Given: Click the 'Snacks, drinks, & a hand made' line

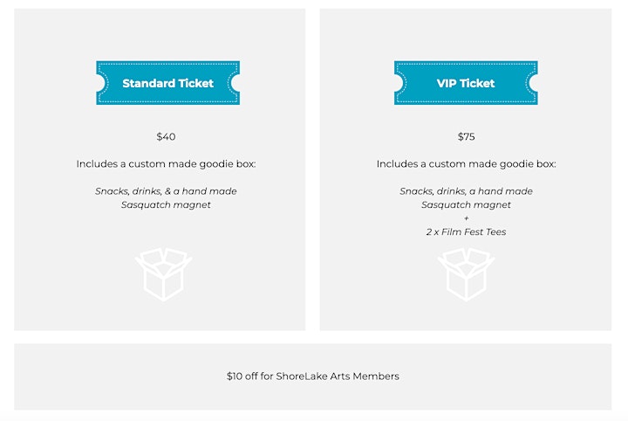Looking at the screenshot, I should 166,191.
